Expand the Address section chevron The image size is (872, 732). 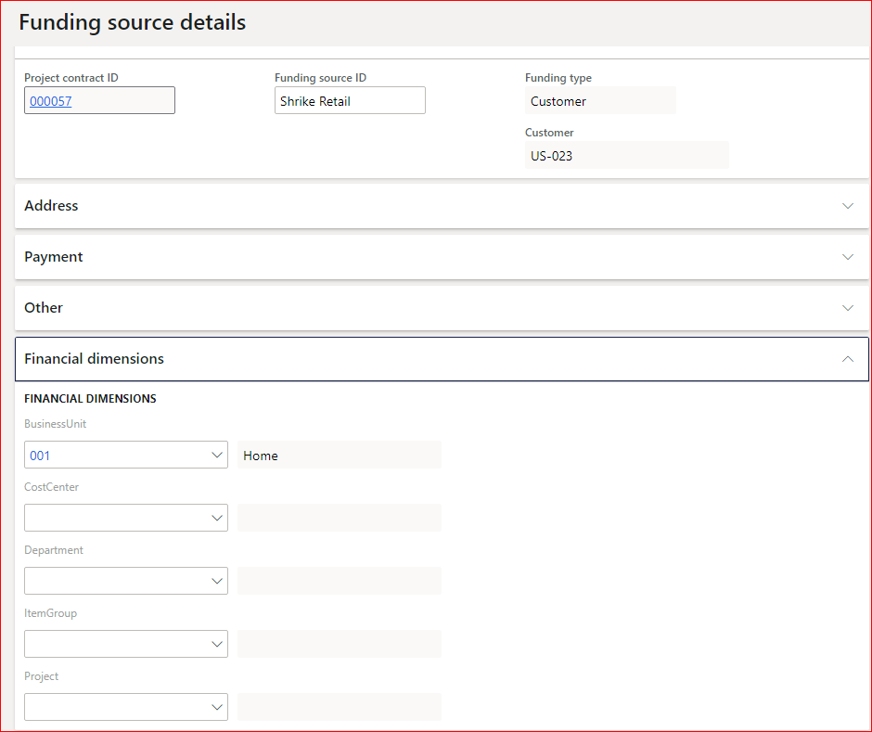click(x=847, y=206)
